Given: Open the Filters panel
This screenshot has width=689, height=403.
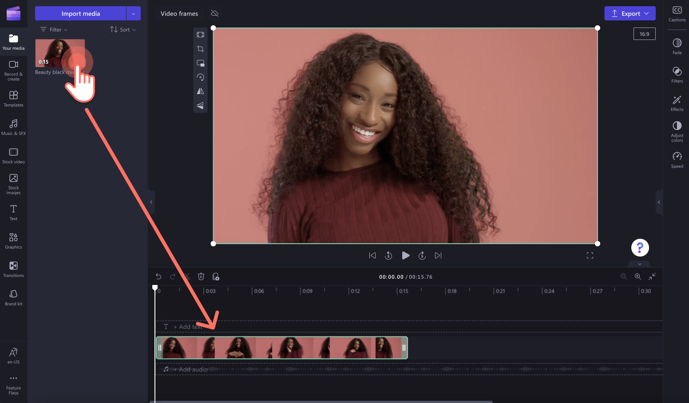Looking at the screenshot, I should (x=677, y=75).
